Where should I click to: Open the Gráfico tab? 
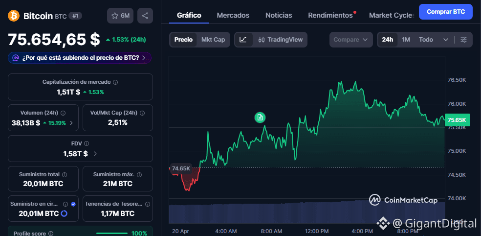[189, 15]
